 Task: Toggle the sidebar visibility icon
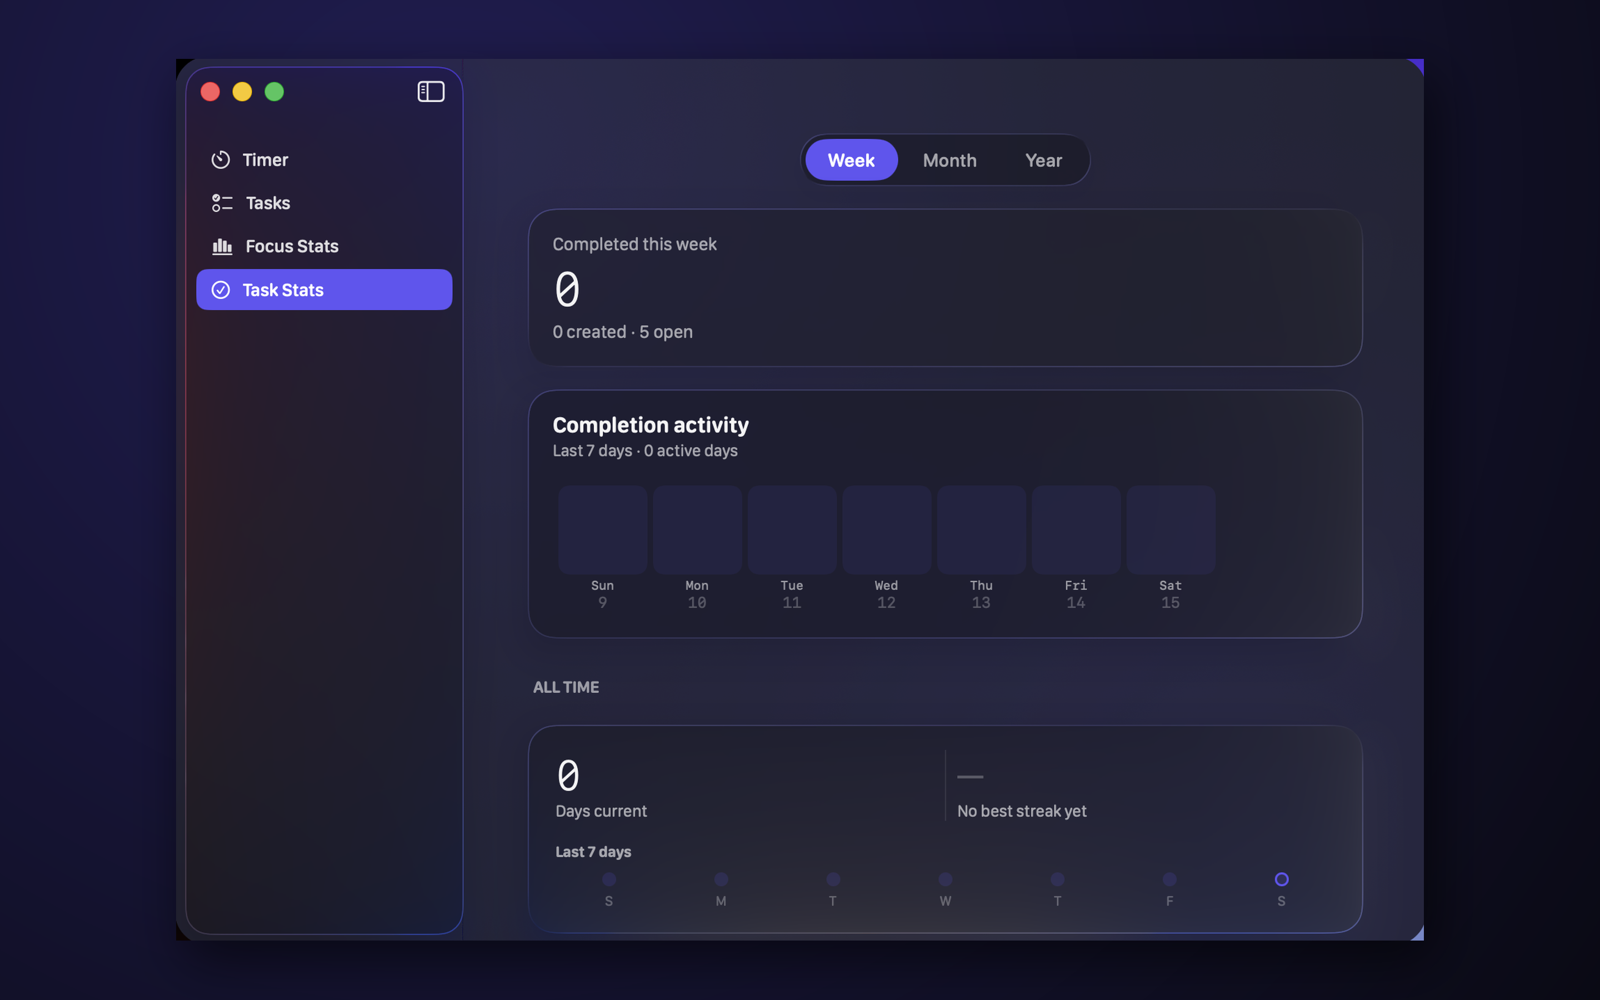[x=431, y=91]
